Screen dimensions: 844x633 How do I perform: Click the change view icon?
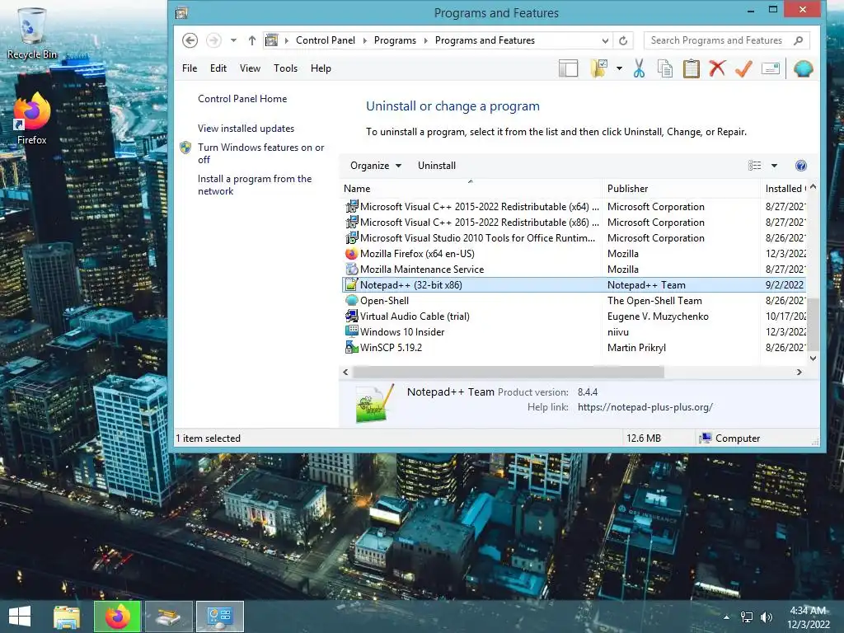755,166
